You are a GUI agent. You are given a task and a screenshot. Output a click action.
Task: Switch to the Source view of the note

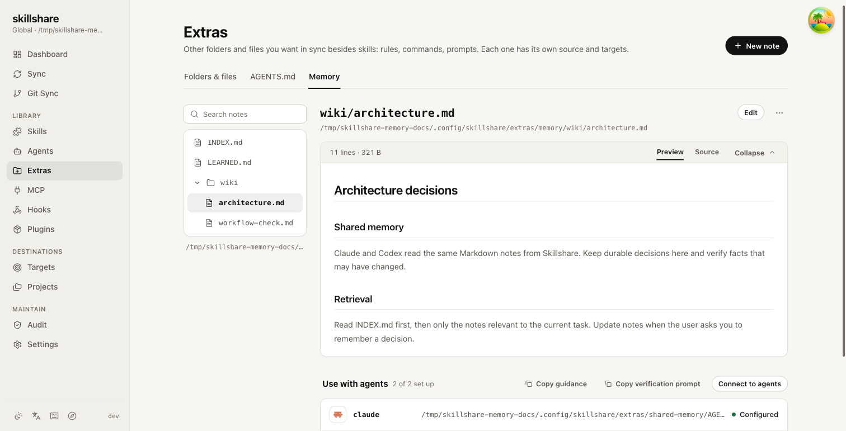coord(707,152)
